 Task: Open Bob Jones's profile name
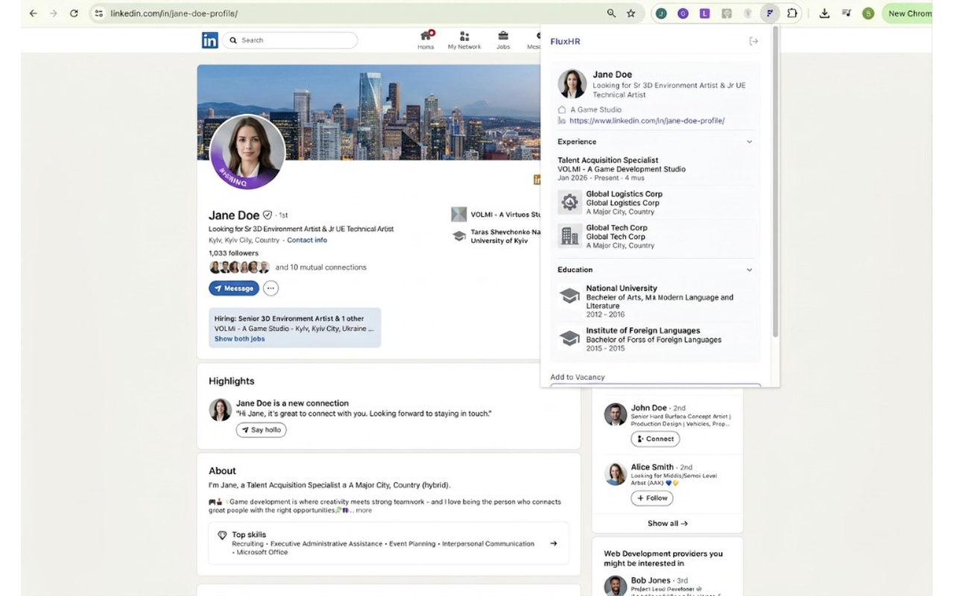click(651, 580)
